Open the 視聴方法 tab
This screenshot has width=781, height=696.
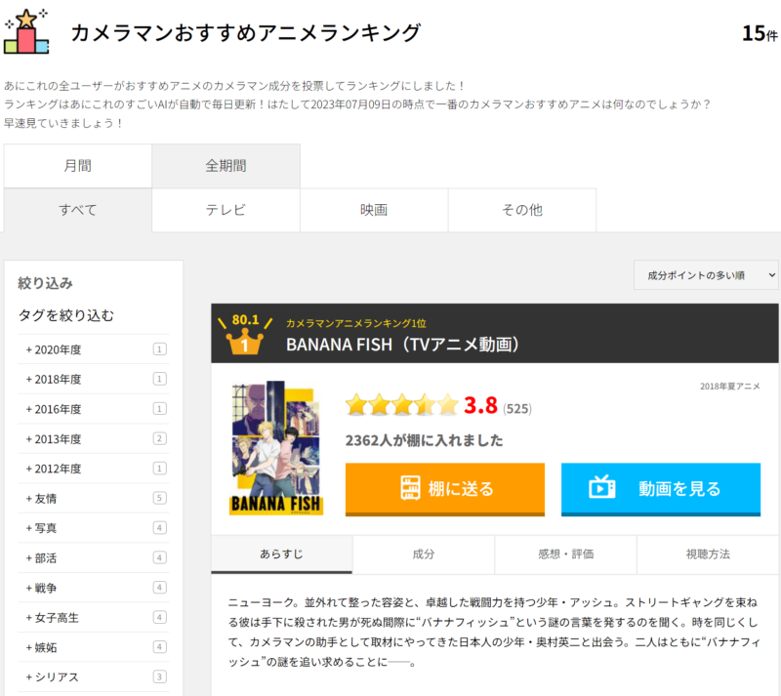pos(708,554)
